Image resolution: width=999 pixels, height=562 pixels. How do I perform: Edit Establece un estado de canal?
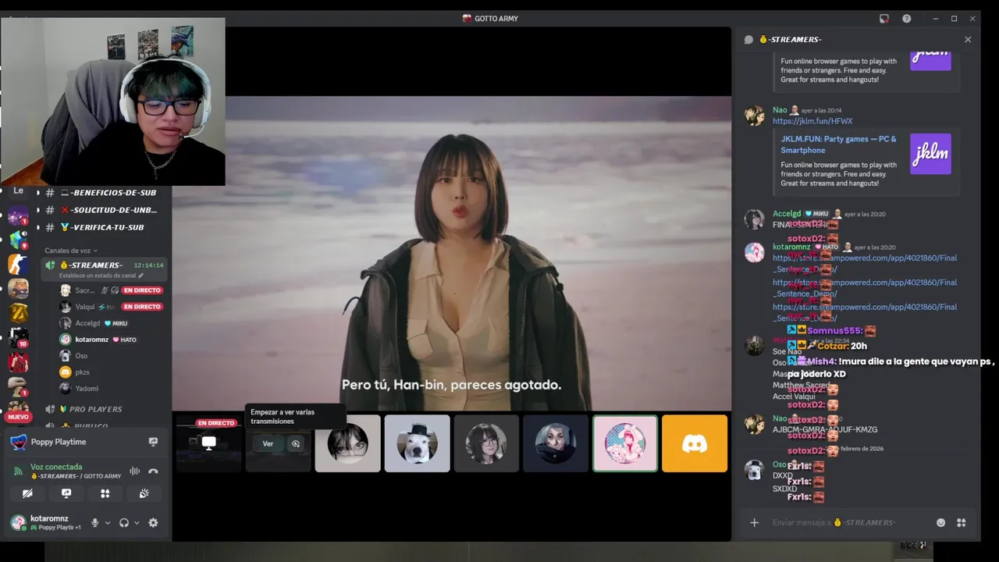(x=101, y=276)
